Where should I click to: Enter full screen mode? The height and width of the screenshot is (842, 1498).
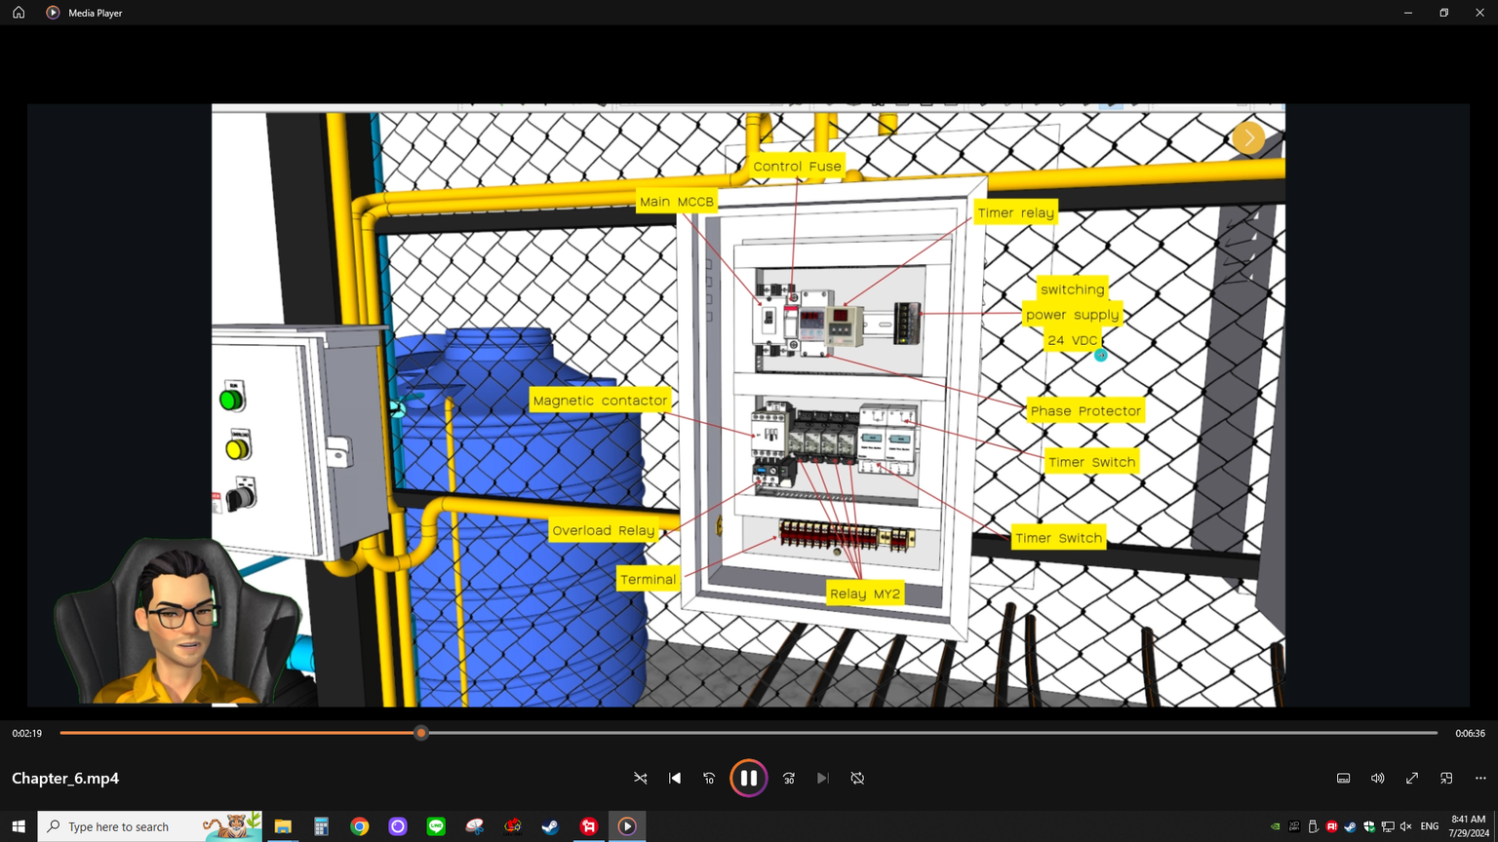tap(1411, 778)
